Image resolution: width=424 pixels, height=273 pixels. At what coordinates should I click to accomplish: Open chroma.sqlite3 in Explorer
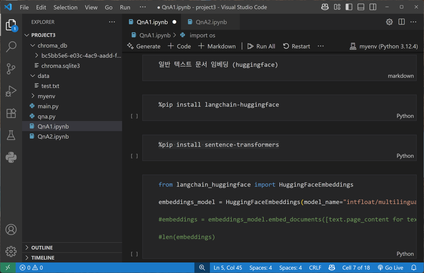[72, 65]
